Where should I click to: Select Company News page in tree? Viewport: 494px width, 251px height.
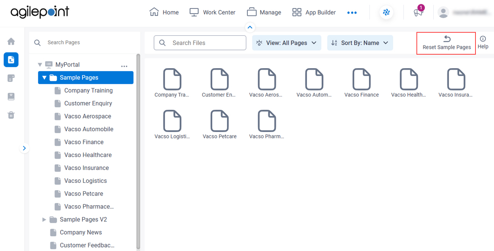81,232
